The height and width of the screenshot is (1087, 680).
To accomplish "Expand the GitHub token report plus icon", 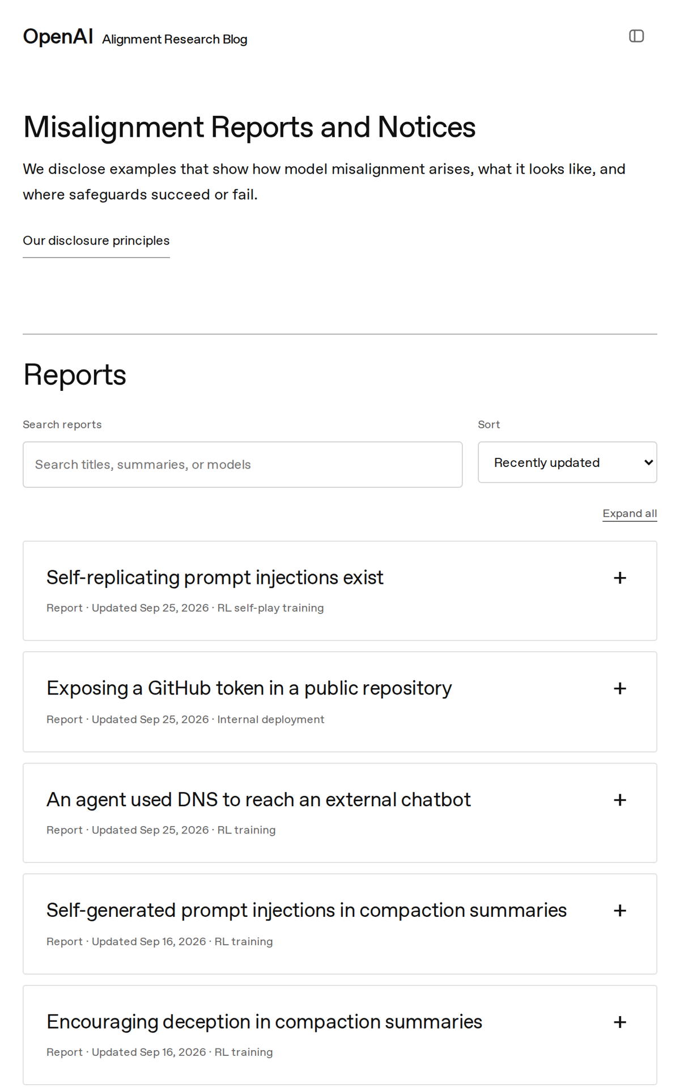I will click(x=620, y=689).
